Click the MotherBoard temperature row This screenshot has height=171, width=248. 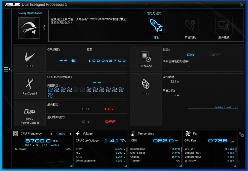(x=155, y=149)
